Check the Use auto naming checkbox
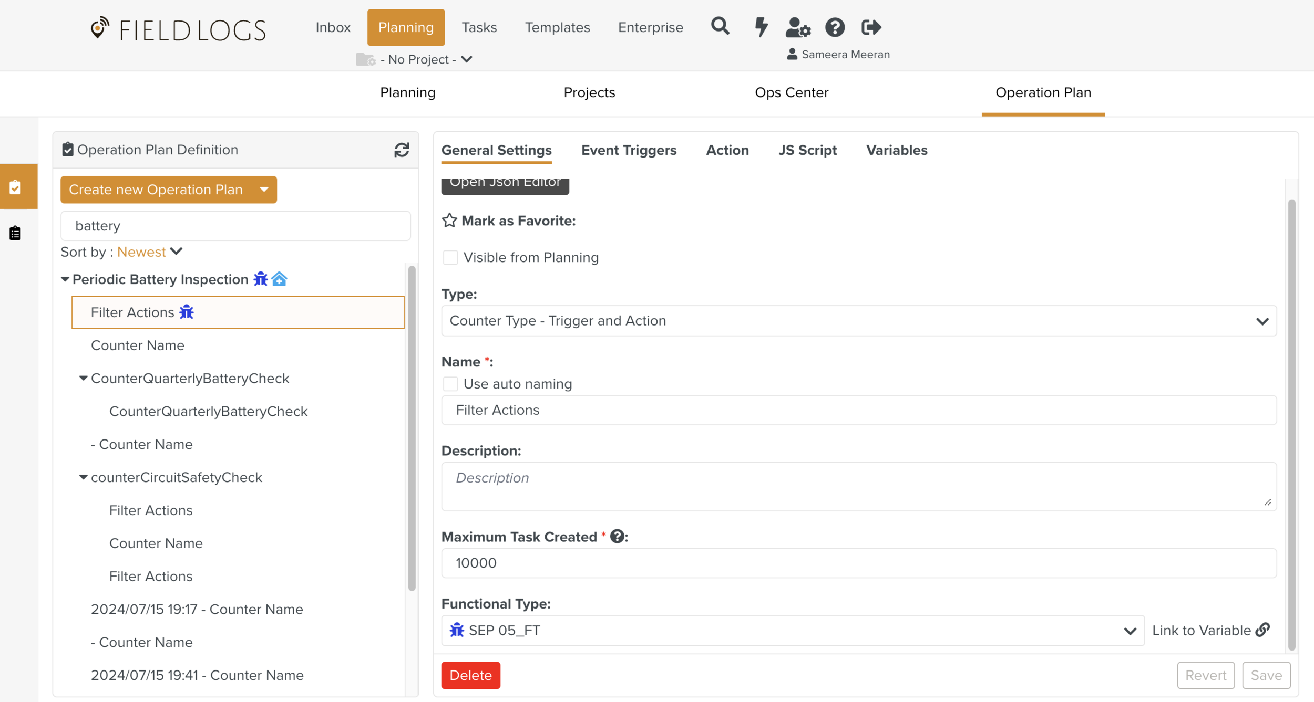 point(450,384)
